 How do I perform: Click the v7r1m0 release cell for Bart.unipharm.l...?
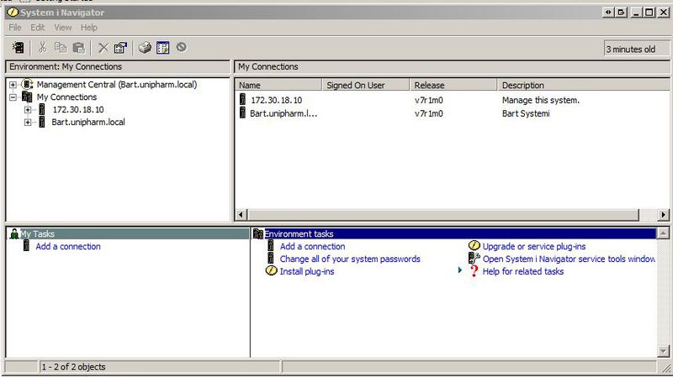429,113
